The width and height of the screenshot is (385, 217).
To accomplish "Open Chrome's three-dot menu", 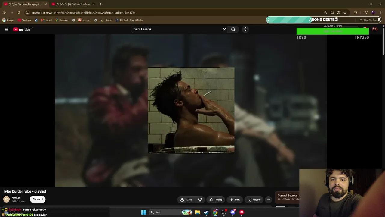I will click(380, 13).
